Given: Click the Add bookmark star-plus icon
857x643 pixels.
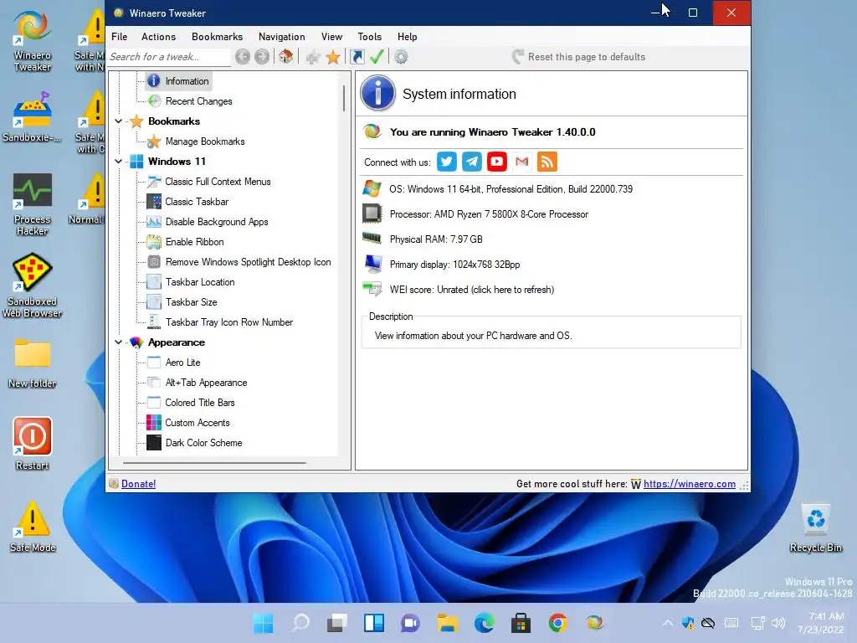Looking at the screenshot, I should pyautogui.click(x=313, y=56).
